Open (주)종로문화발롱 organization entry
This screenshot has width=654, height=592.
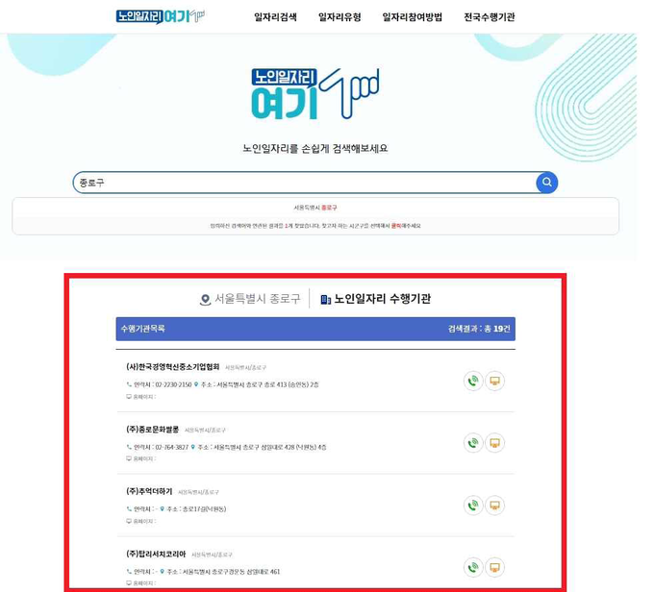(152, 429)
